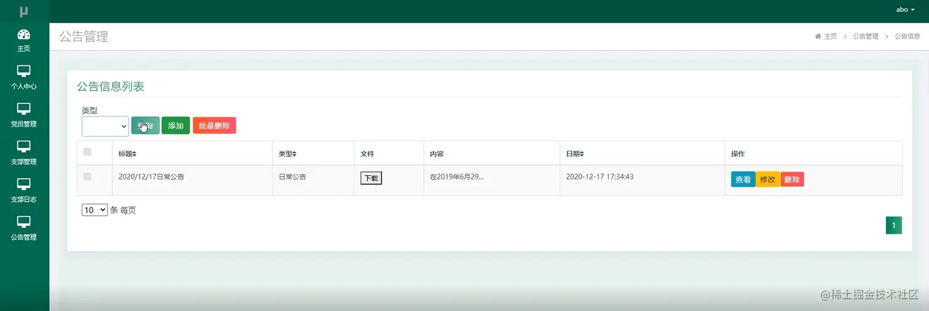The height and width of the screenshot is (311, 929).
Task: Click 删除 for the announcement row
Action: (x=792, y=179)
